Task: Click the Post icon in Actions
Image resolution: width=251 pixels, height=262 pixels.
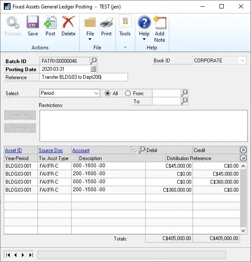Action: [50, 22]
